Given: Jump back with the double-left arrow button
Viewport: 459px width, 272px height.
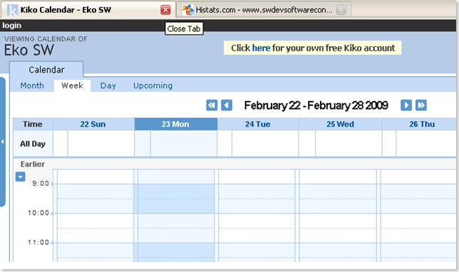Looking at the screenshot, I should 212,105.
